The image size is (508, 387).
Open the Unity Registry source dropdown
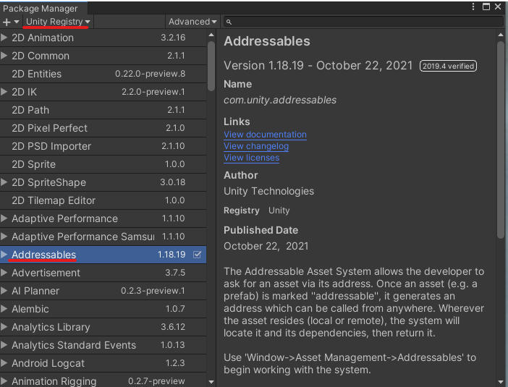tap(58, 22)
